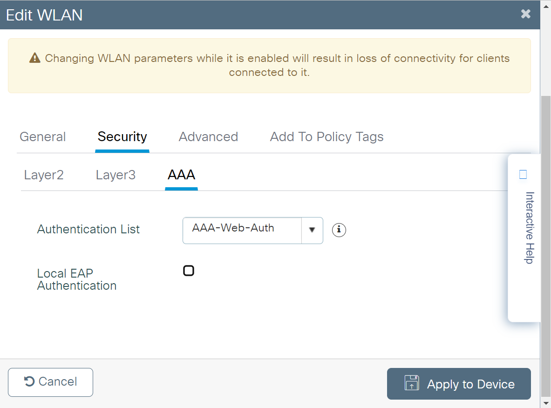Viewport: 551px width, 408px height.
Task: Expand the Authentication List dropdown arrow
Action: (x=312, y=230)
